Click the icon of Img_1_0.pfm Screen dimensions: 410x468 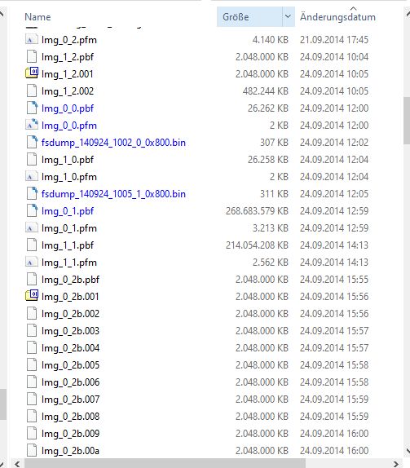(x=32, y=176)
